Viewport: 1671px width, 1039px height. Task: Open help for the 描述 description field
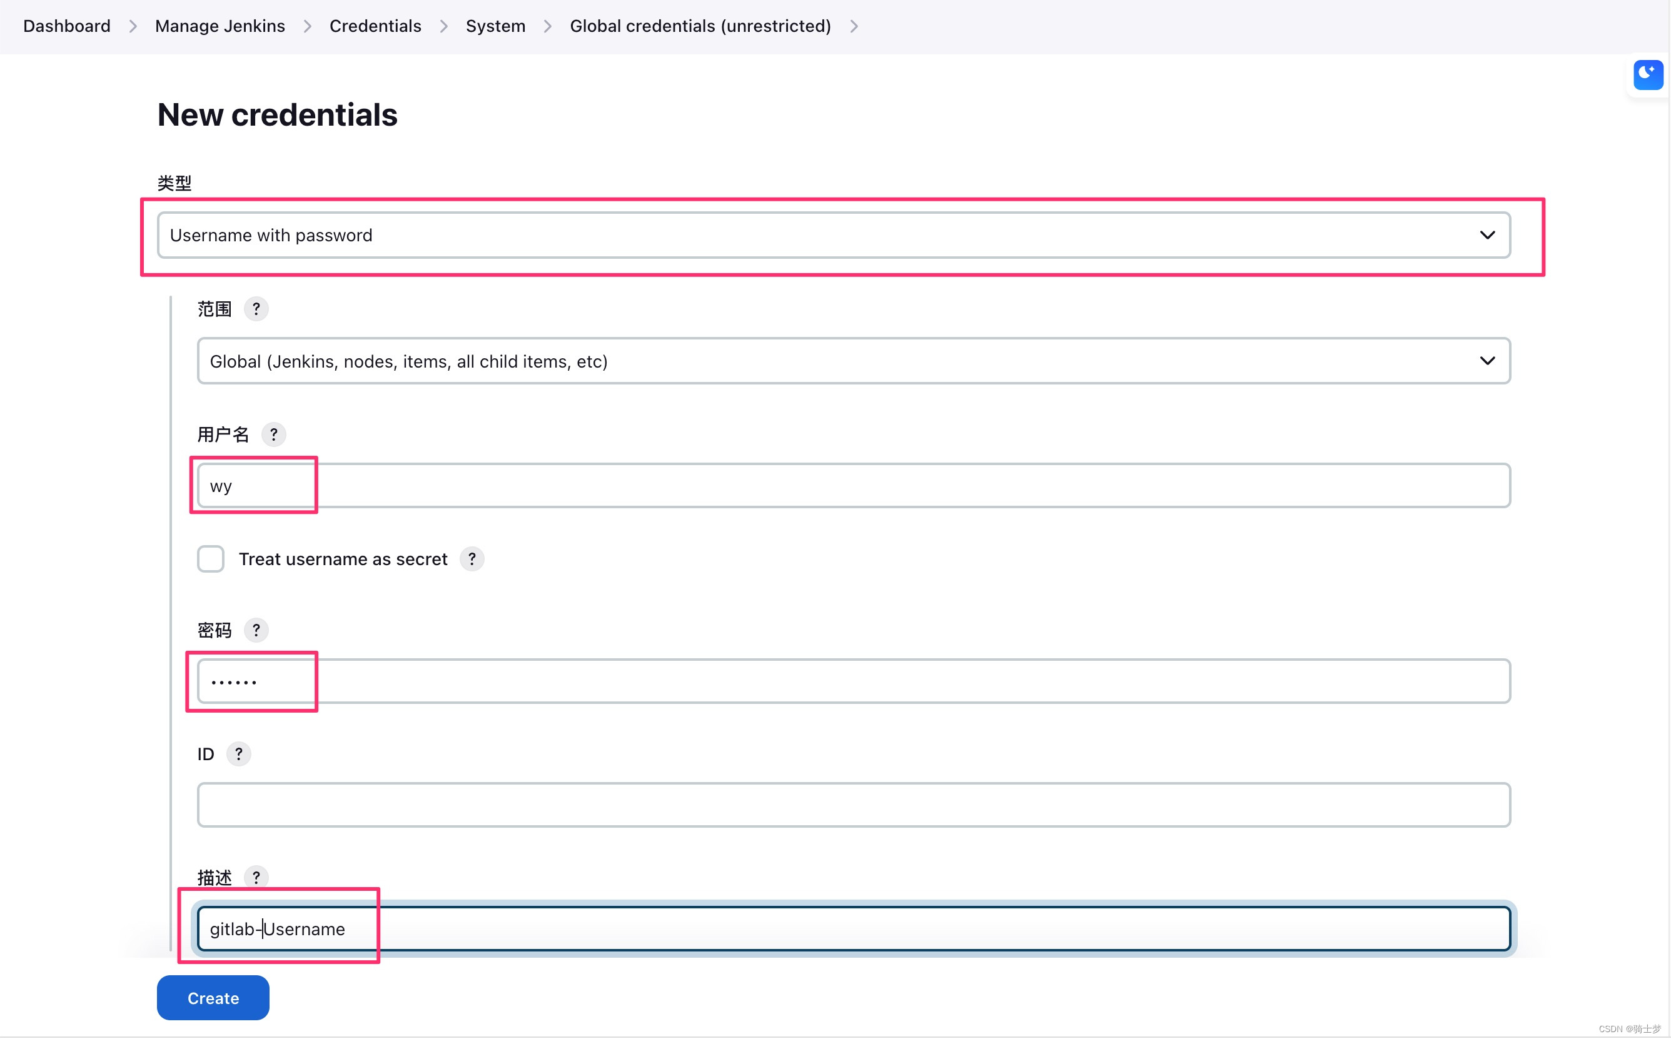tap(256, 877)
